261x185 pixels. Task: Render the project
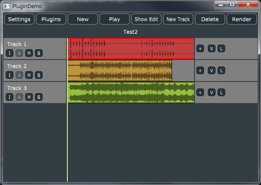[x=242, y=19]
